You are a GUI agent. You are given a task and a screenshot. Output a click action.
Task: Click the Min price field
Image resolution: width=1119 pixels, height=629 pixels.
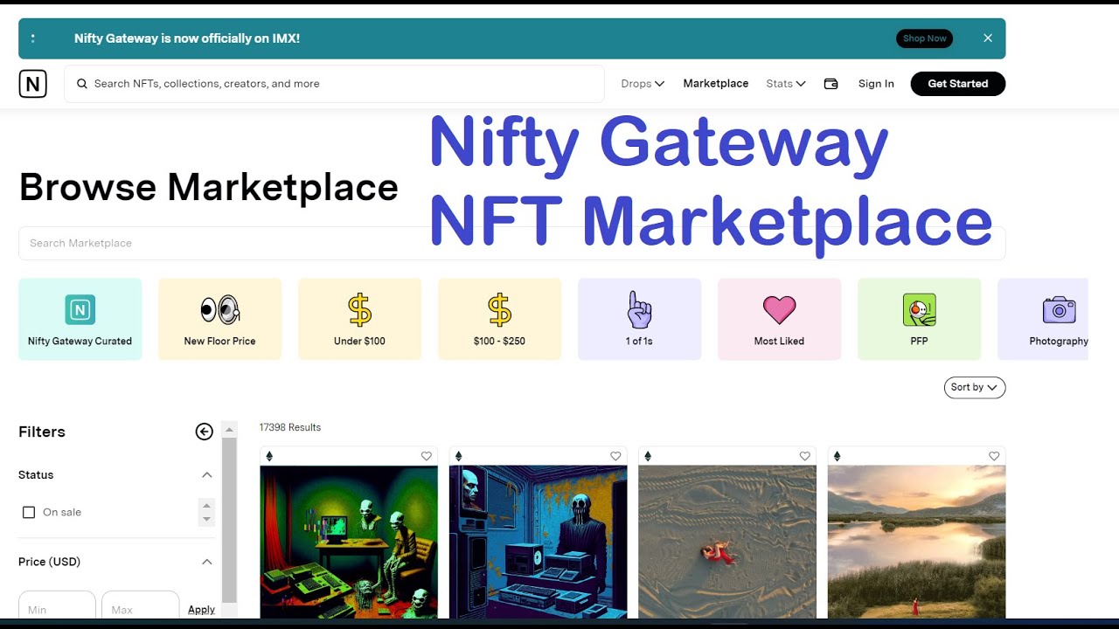pyautogui.click(x=57, y=605)
